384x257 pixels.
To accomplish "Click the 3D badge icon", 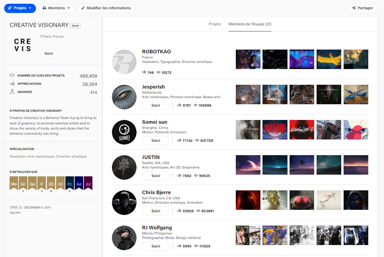I will (51, 183).
